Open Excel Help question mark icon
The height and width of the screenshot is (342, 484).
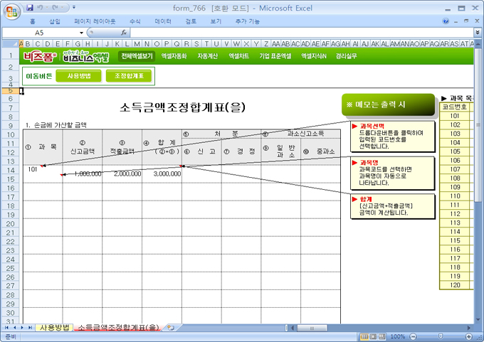446,21
